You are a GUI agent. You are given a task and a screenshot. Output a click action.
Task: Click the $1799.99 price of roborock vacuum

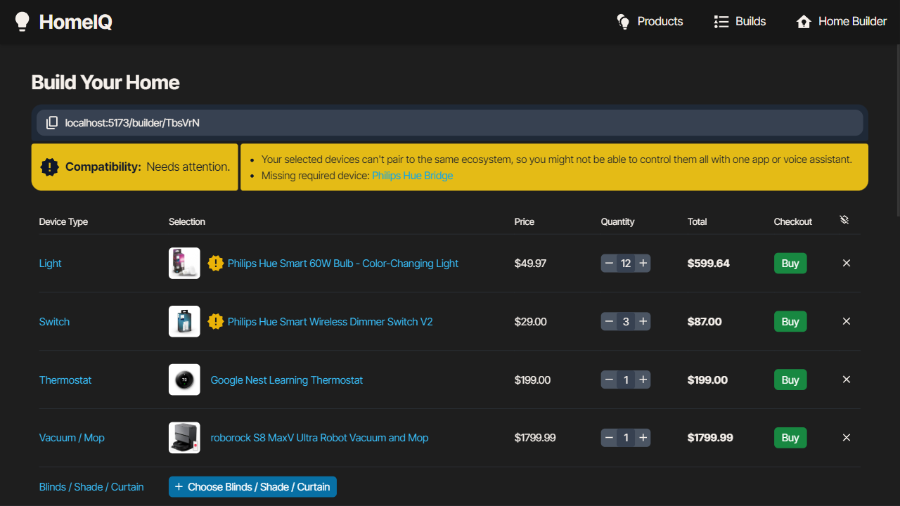[x=535, y=438]
